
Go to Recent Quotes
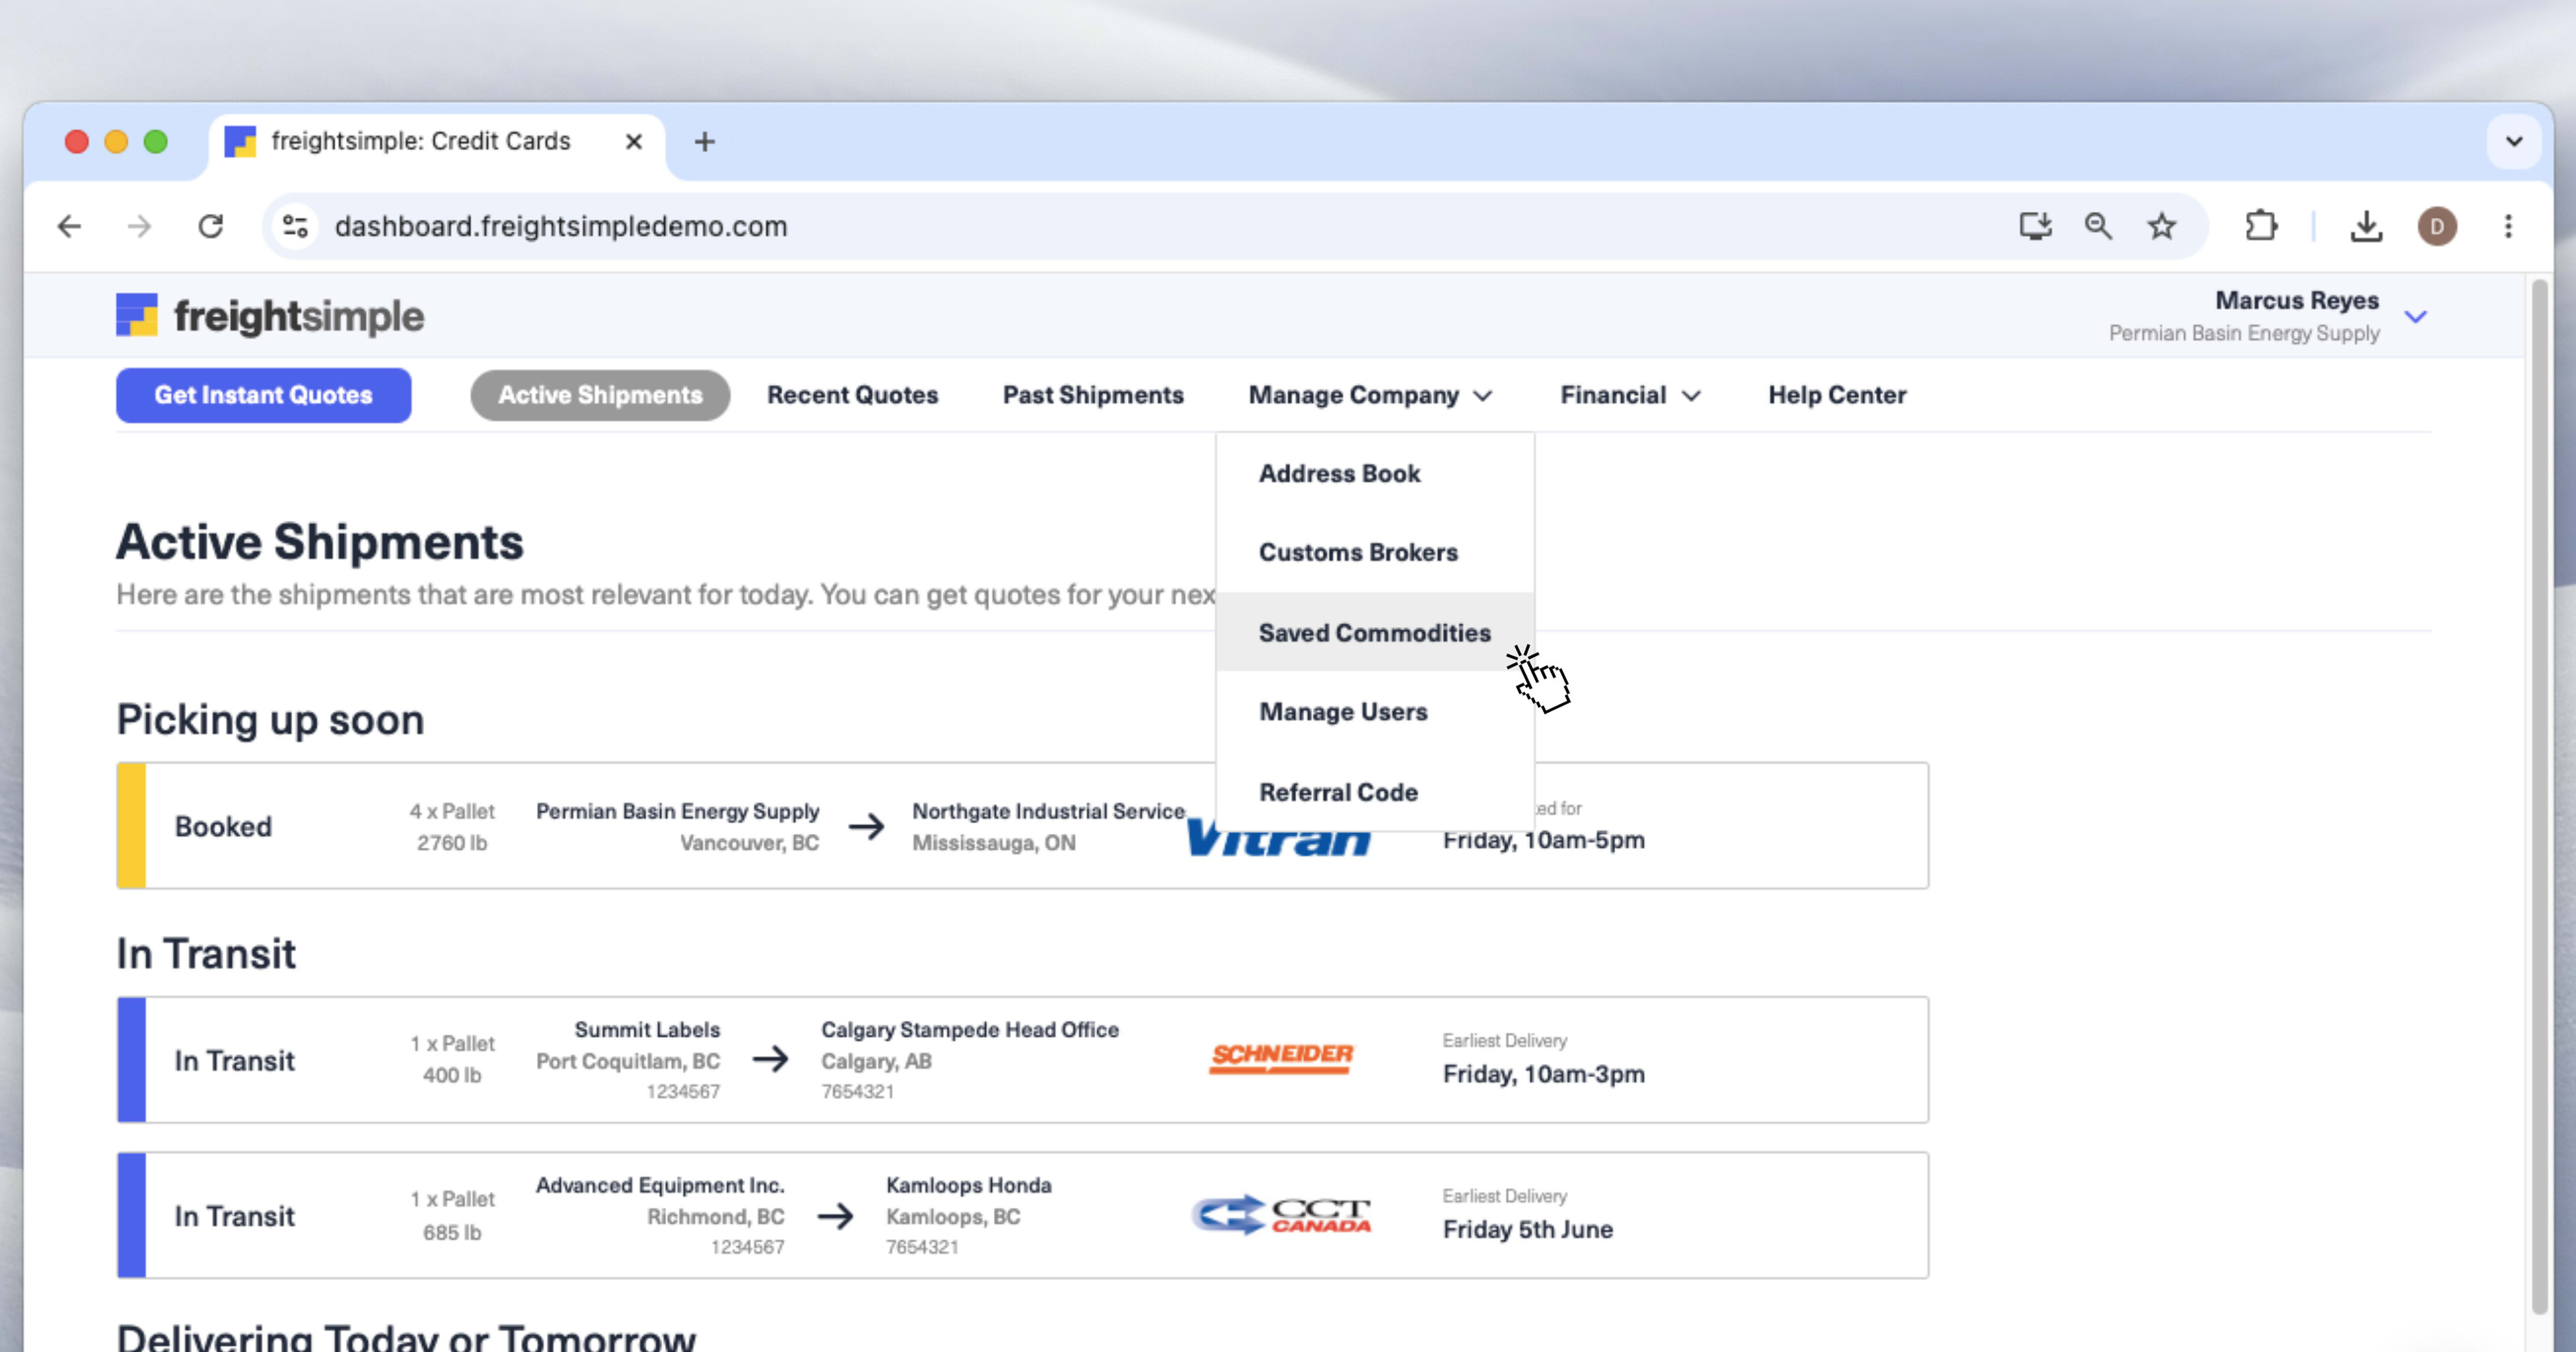coord(852,395)
